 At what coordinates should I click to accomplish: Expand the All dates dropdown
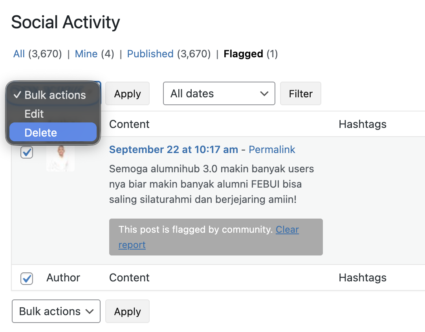(219, 94)
